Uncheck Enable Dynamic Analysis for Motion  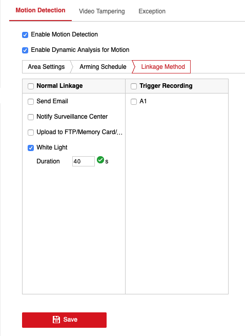[25, 50]
